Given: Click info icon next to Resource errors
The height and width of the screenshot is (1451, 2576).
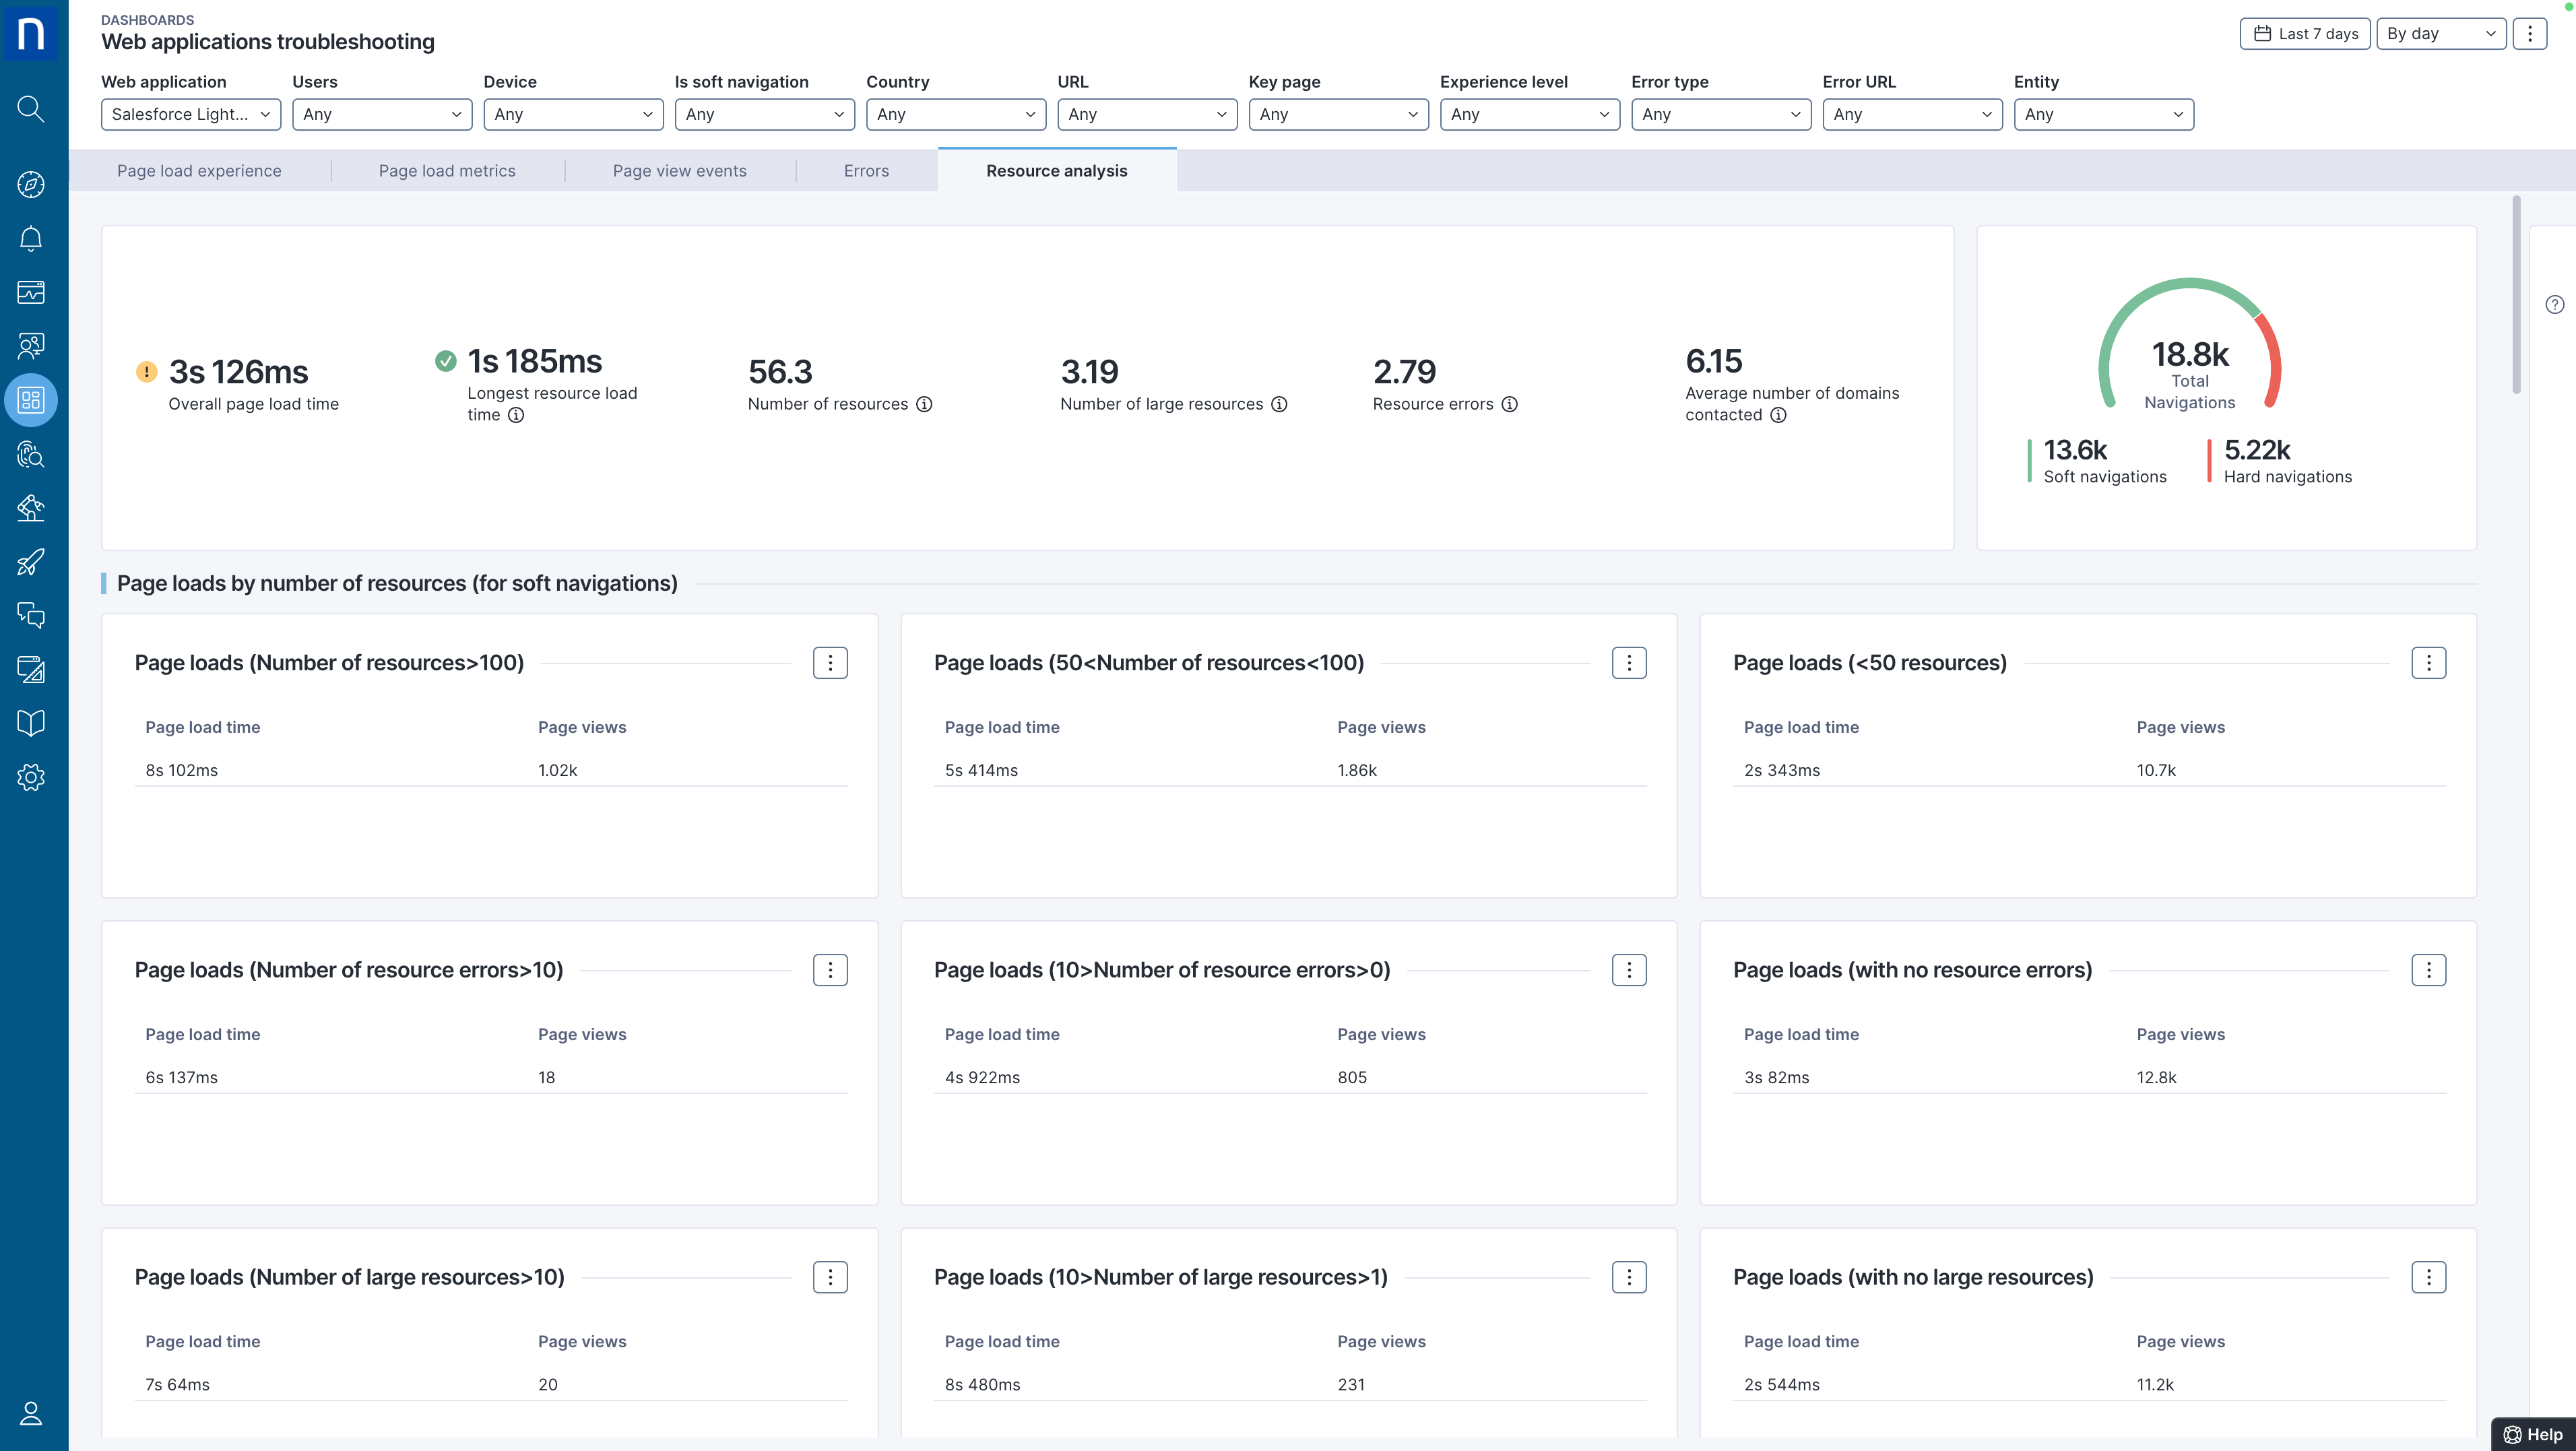Looking at the screenshot, I should tap(1509, 404).
